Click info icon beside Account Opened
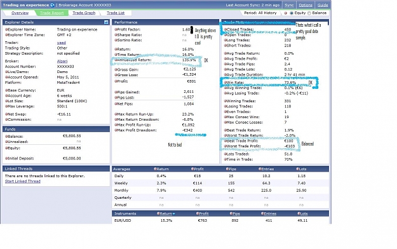 coord(6,77)
